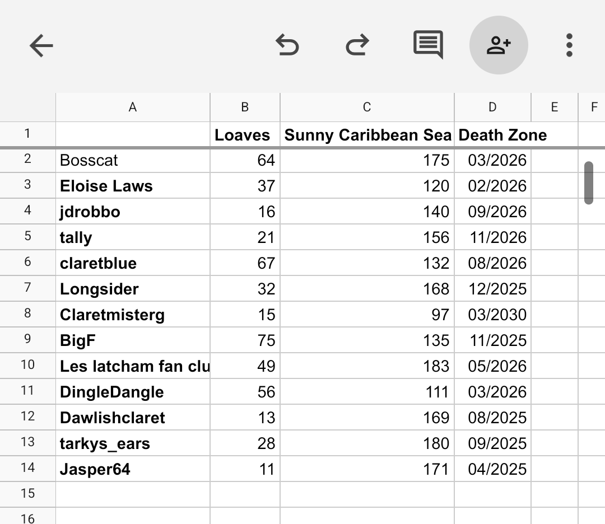Select the cell with date 03/2030

point(492,315)
